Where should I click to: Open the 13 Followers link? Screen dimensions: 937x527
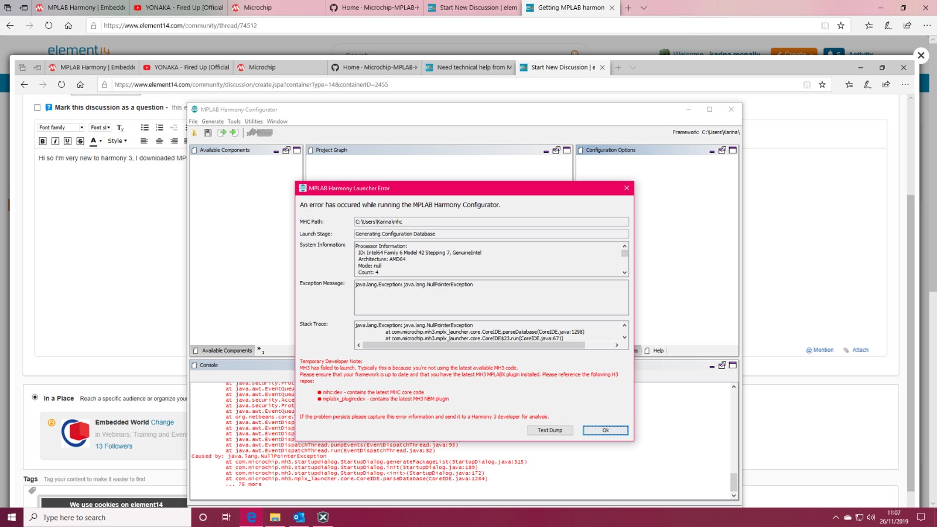coord(114,446)
